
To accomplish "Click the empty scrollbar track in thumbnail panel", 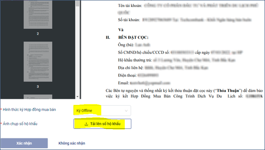I will click(x=77, y=51).
